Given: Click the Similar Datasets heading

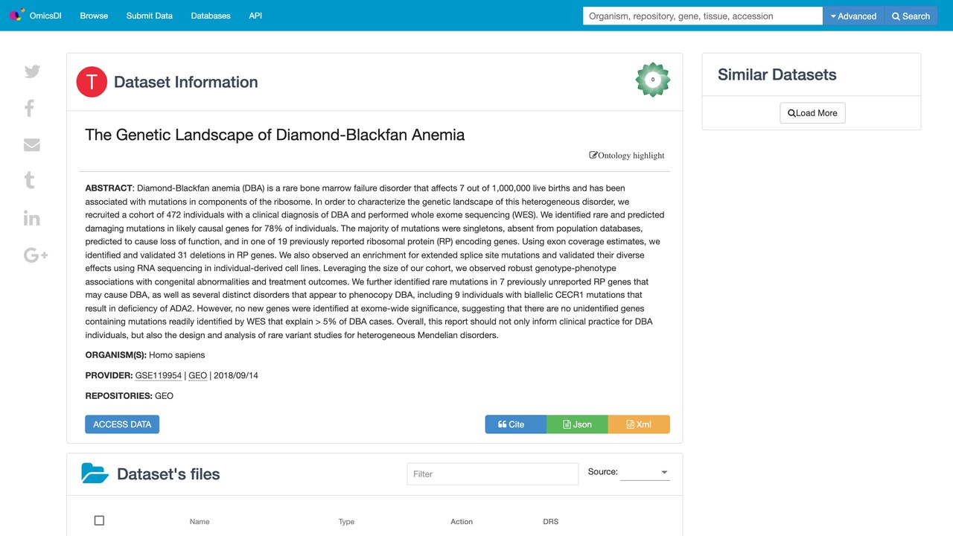Looking at the screenshot, I should (x=777, y=74).
